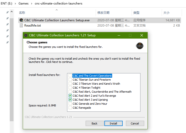Sort Explorer files by 名称 column
The height and width of the screenshot is (133, 186).
[22, 13]
